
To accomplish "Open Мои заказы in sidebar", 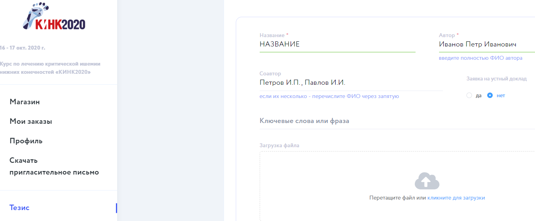I will pos(31,121).
